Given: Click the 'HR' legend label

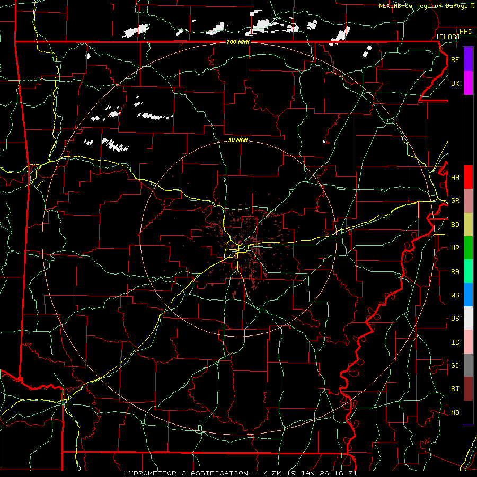Looking at the screenshot, I should pyautogui.click(x=455, y=248).
